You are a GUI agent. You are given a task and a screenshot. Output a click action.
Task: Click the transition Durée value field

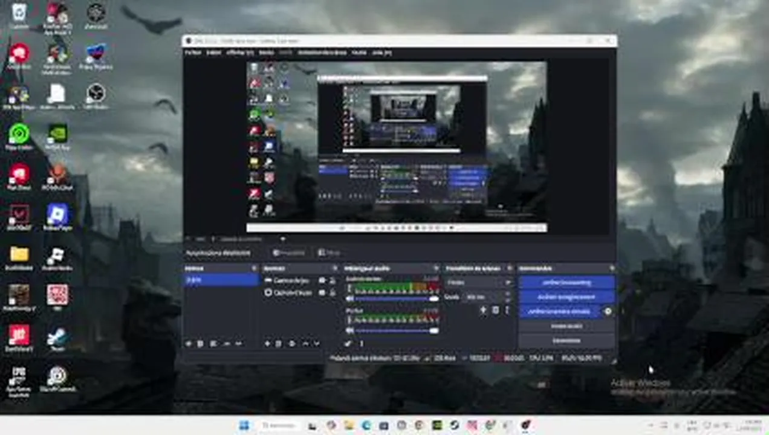[482, 297]
